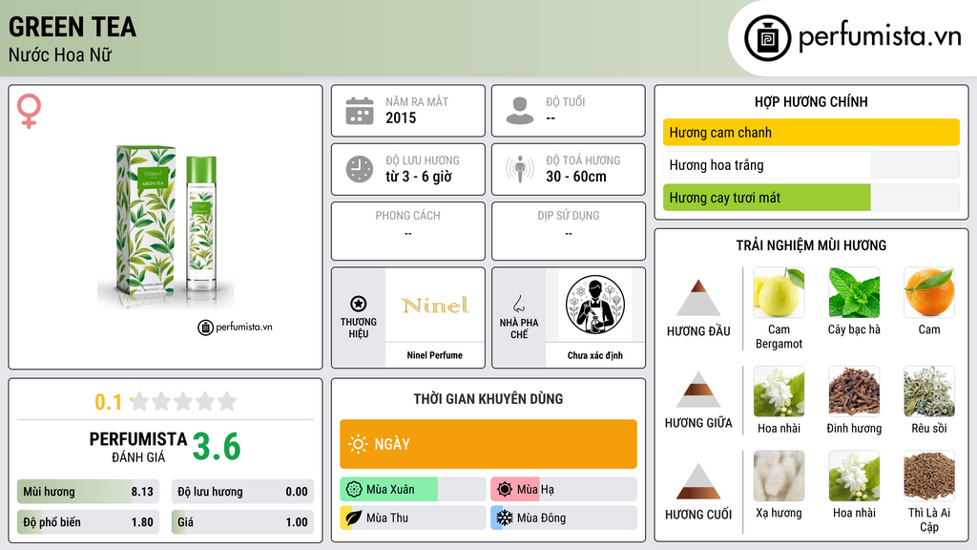Click the Chưa xác định perfumer label
This screenshot has height=550, width=977.
pyautogui.click(x=595, y=355)
